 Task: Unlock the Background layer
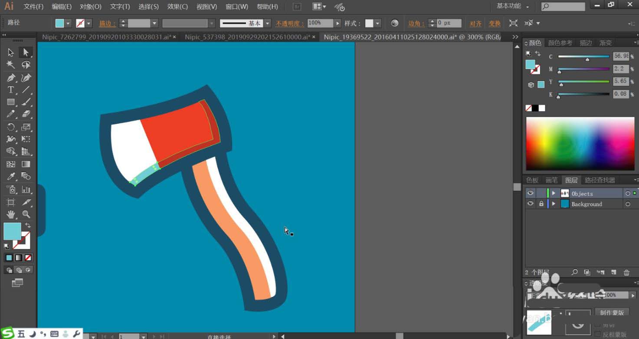pos(541,204)
